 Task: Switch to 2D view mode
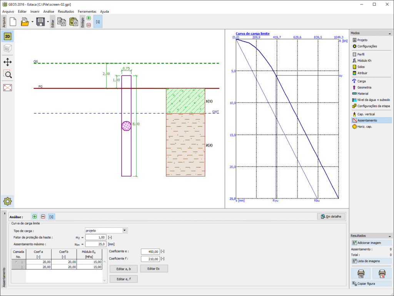pos(8,37)
